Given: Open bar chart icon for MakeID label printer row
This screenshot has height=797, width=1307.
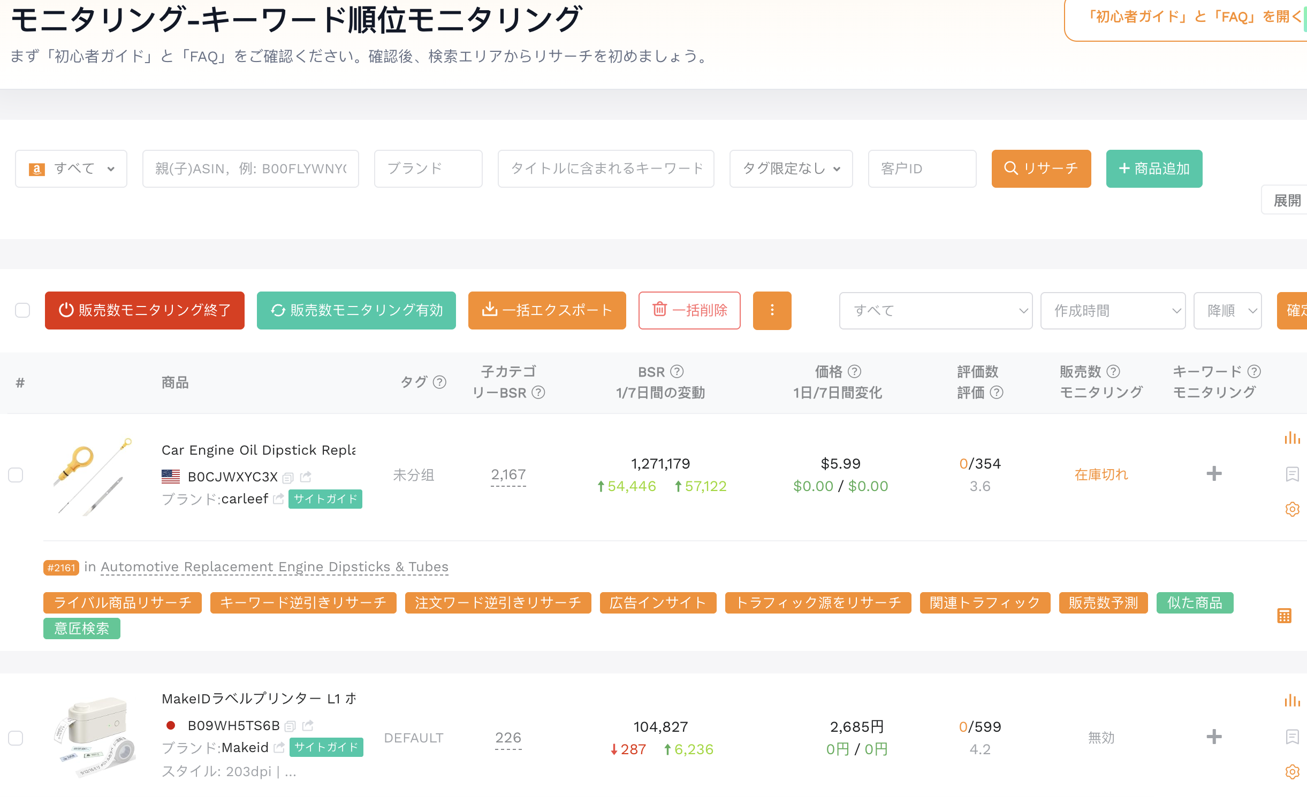Looking at the screenshot, I should coord(1292,700).
